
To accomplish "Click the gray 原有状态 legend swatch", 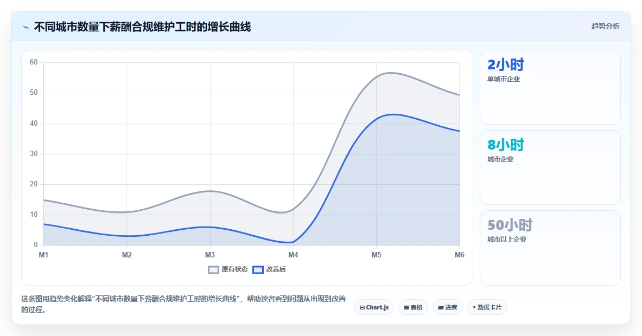I will pos(213,270).
